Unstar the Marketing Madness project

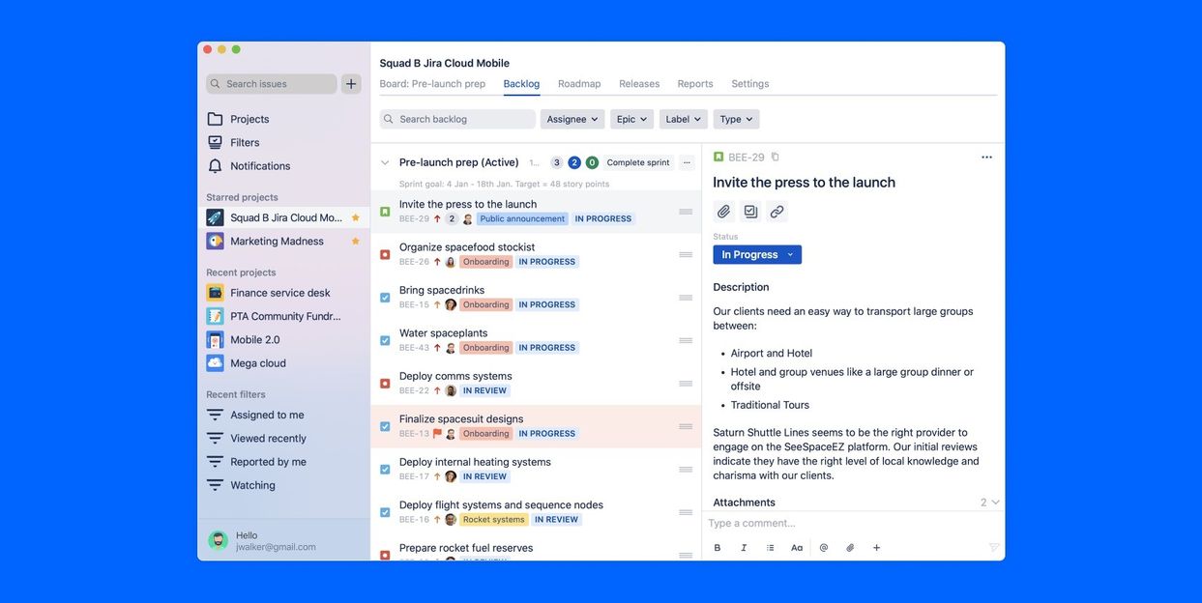point(355,242)
